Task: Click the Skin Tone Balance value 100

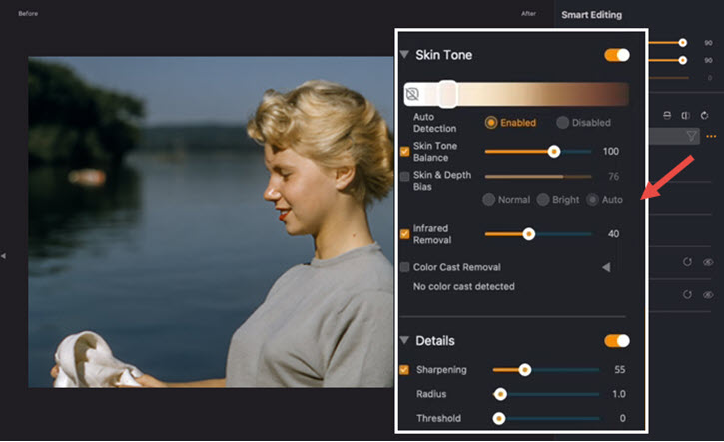Action: tap(611, 151)
